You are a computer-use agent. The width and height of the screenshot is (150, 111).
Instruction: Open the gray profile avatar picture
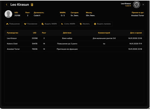click(8, 14)
